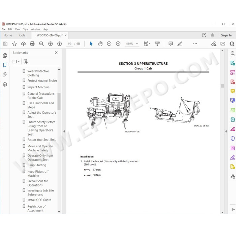Viewport: 236px width, 236px height.
Task: Open the Edit menu
Action: (10, 29)
